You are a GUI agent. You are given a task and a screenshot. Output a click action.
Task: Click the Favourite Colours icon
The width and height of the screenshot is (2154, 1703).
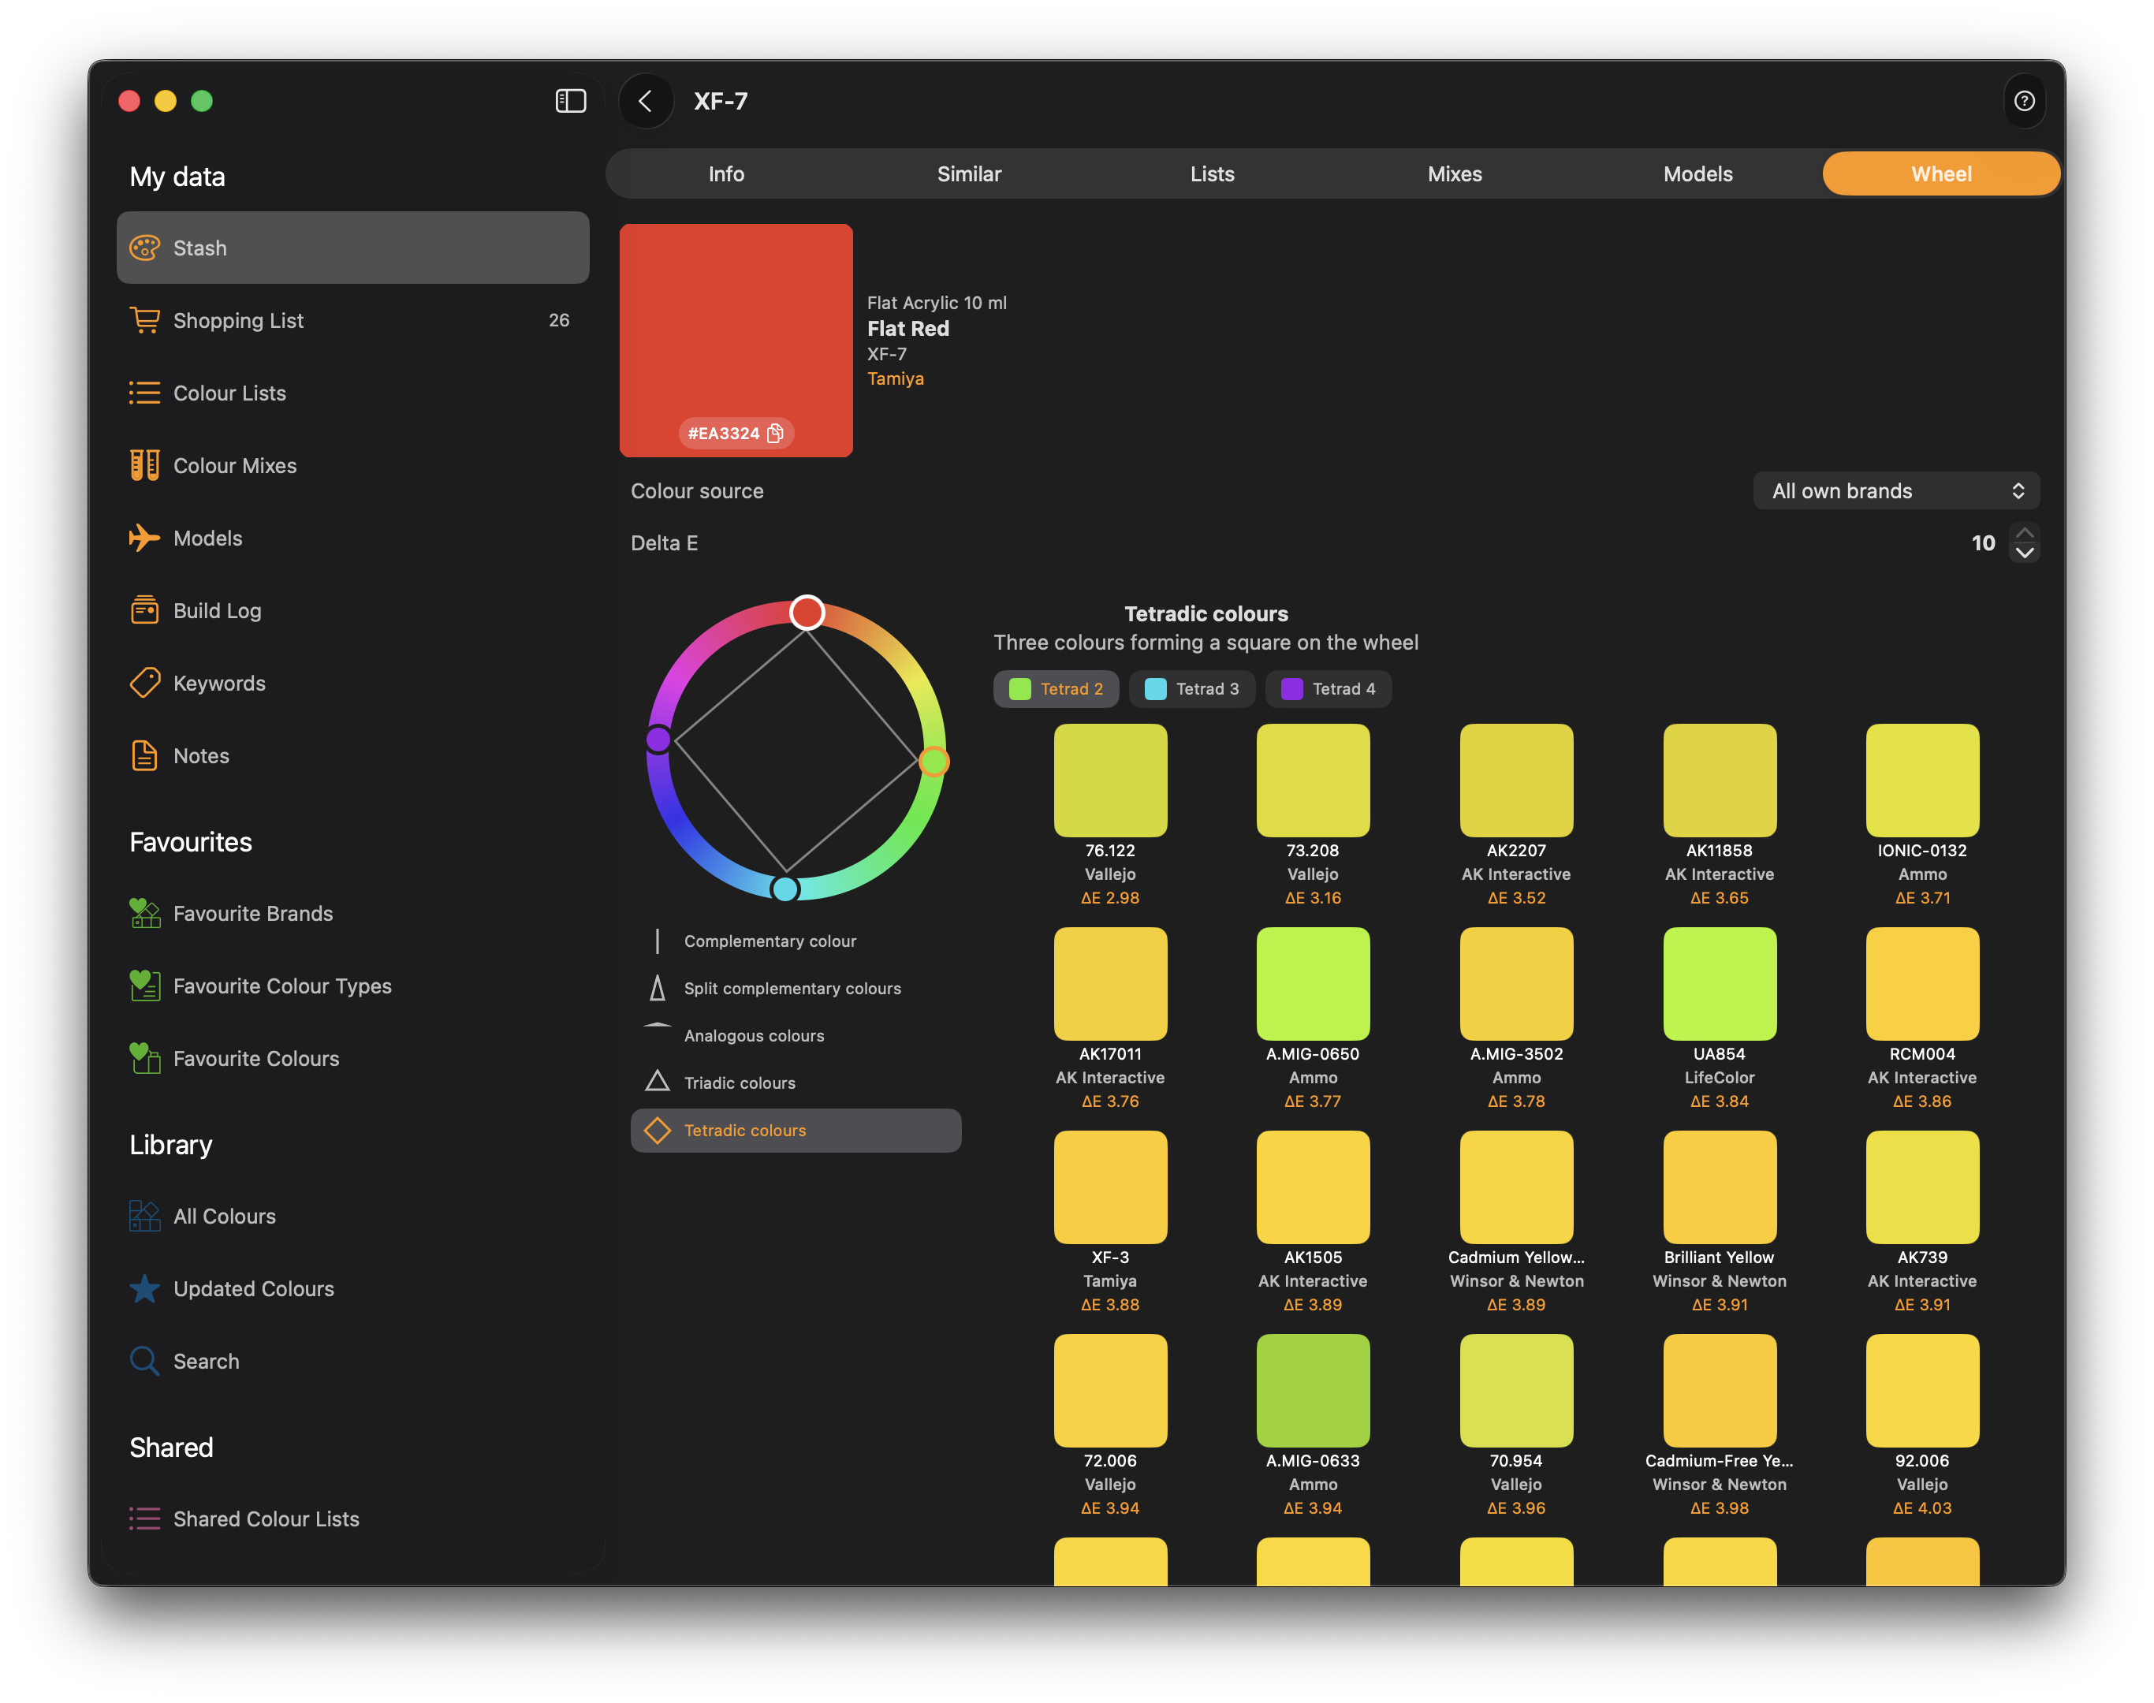(x=144, y=1058)
